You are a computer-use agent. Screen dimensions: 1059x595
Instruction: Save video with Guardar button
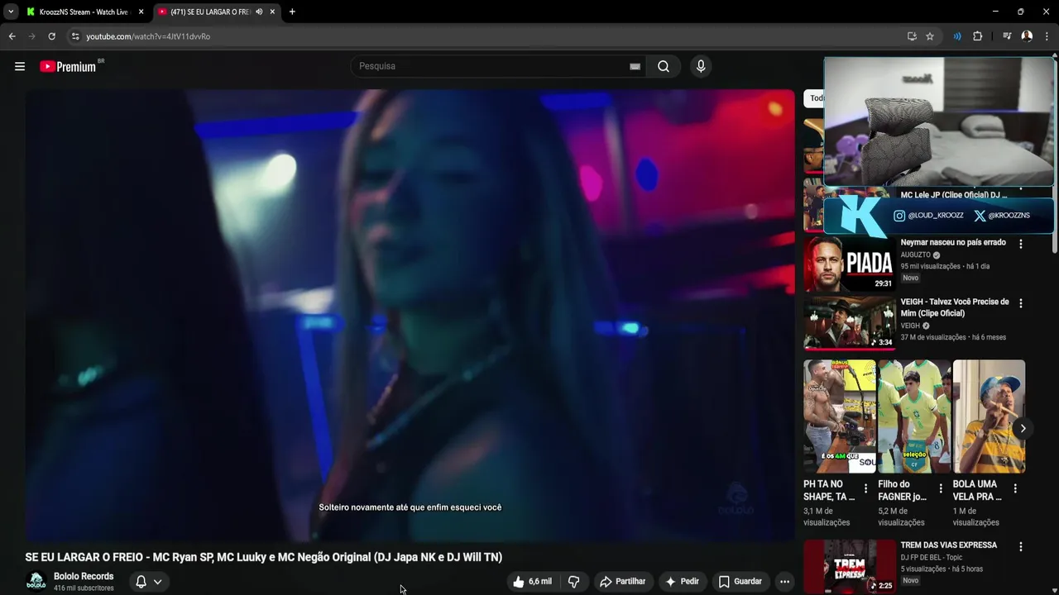(x=740, y=582)
